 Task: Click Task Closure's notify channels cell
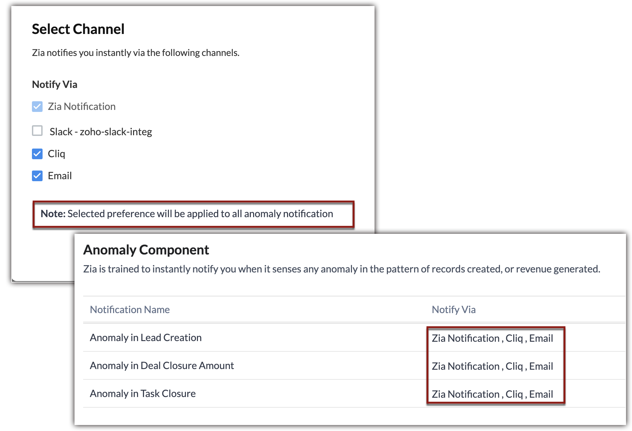click(x=492, y=394)
